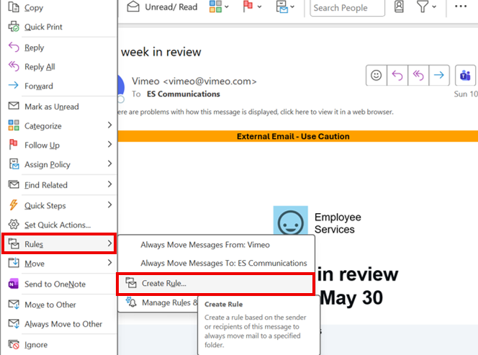Click Create Rule... in the submenu
This screenshot has width=478, height=355.
pyautogui.click(x=216, y=284)
